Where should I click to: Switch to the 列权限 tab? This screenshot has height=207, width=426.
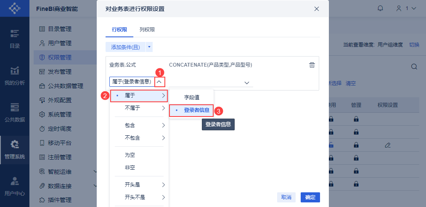coord(147,29)
